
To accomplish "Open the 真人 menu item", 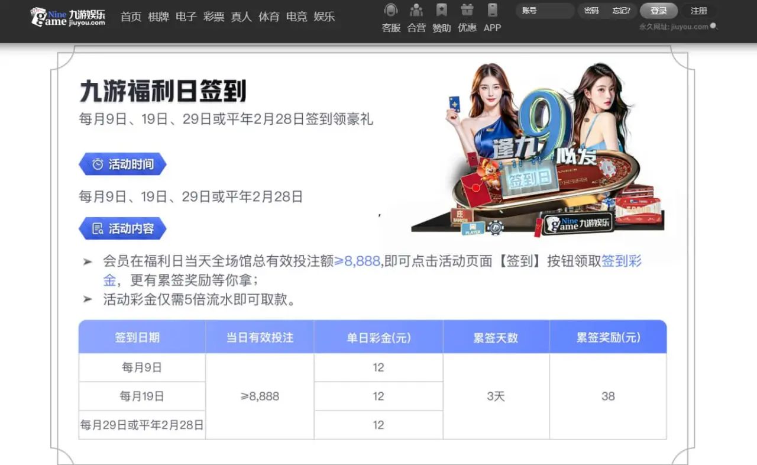I will click(241, 17).
